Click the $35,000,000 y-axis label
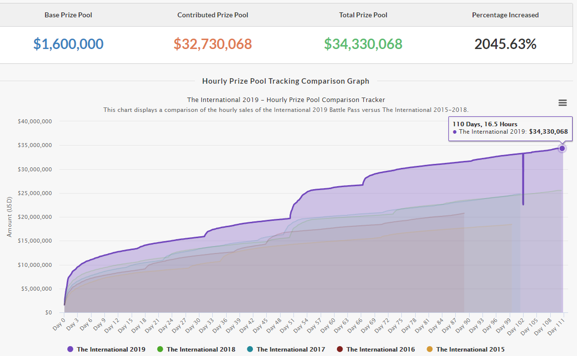The height and width of the screenshot is (356, 577). 35,146
